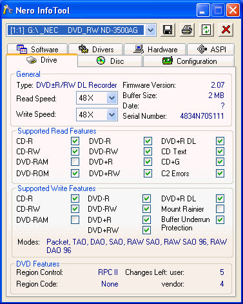243x304 pixels.
Task: Expand the Write Speed dropdown
Action: 112,114
